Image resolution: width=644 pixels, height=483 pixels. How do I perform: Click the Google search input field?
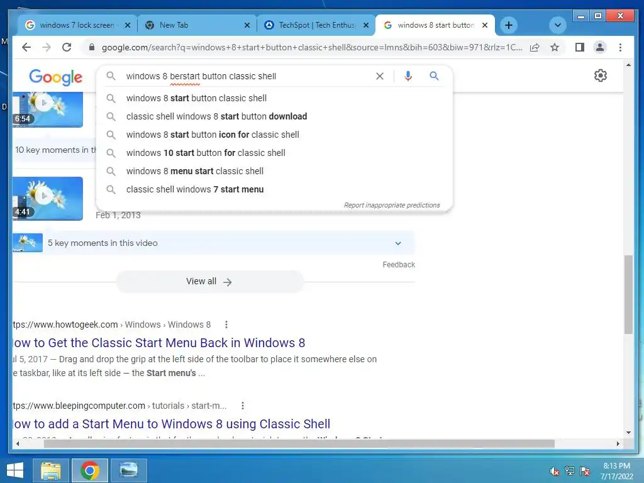point(247,76)
